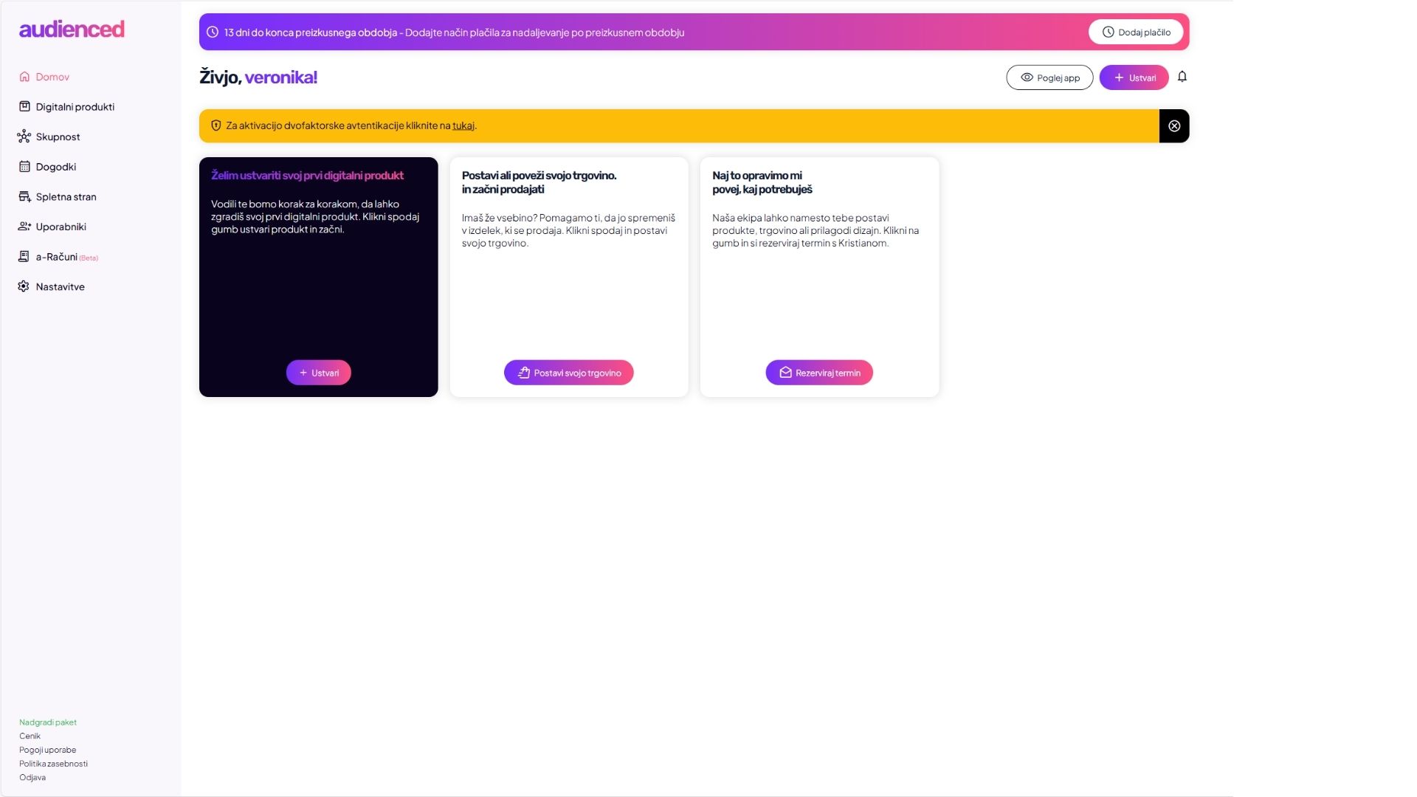This screenshot has width=1417, height=797.
Task: Click Poglej app preview button
Action: click(1049, 77)
